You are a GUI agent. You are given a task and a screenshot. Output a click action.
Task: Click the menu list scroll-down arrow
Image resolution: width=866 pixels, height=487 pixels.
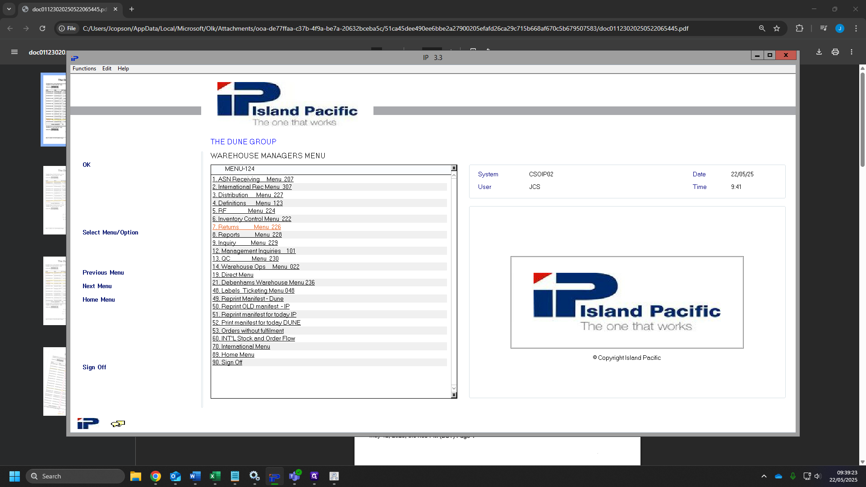tap(454, 388)
